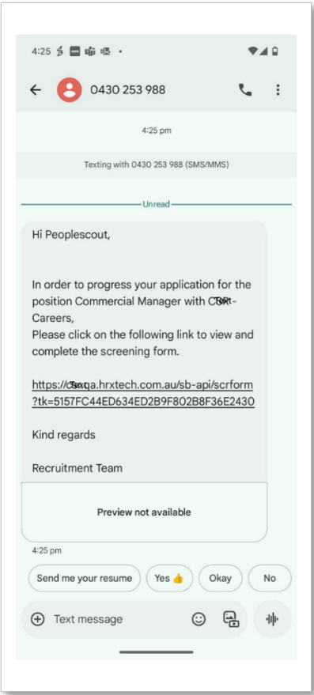
Task: Open the hrxtech.com.au screening form link
Action: click(143, 393)
